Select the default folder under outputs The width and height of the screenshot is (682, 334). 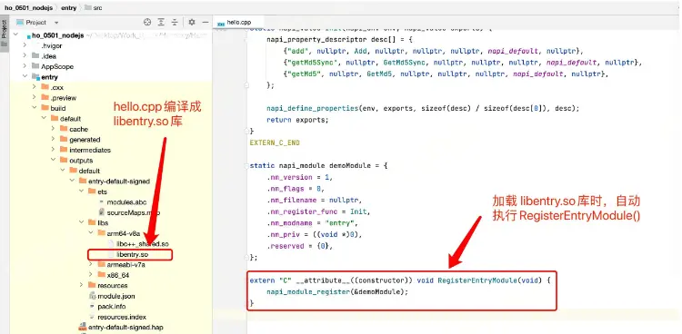point(89,171)
